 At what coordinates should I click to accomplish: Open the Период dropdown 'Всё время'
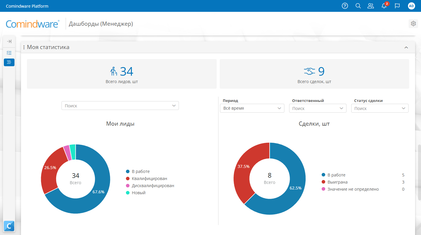click(x=252, y=108)
